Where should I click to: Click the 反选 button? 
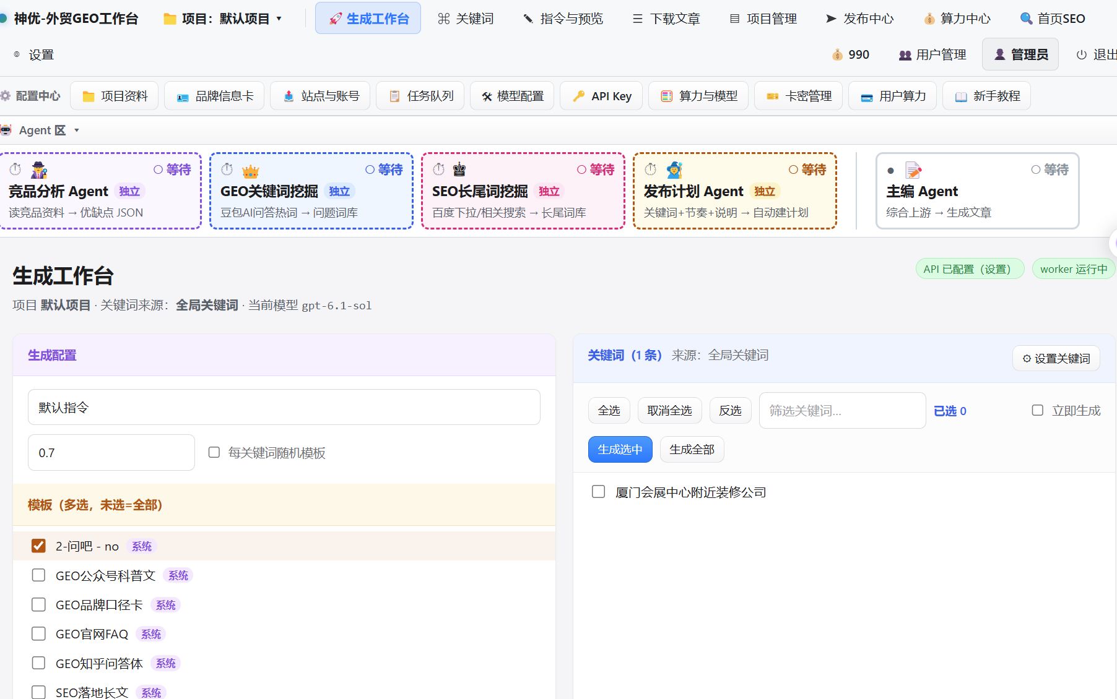coord(731,410)
